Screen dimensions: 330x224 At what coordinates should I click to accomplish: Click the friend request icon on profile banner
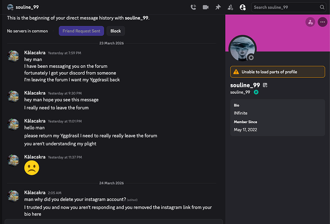click(310, 22)
